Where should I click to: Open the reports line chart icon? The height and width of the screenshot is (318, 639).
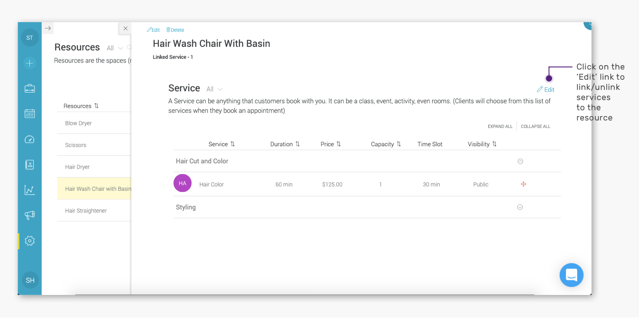coord(30,190)
